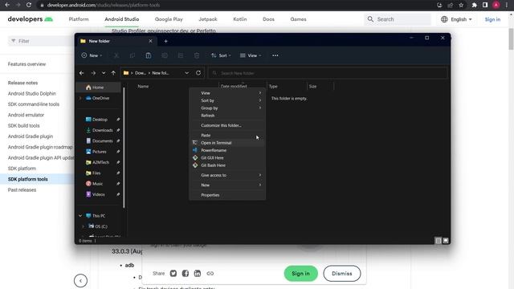Switch to large icons view in Explorer status bar
The image size is (514, 289).
coord(446,241)
